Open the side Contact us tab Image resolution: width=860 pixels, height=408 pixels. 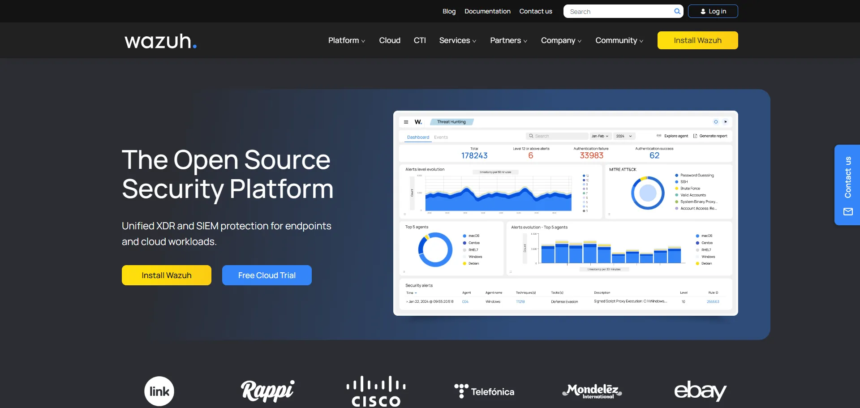847,185
